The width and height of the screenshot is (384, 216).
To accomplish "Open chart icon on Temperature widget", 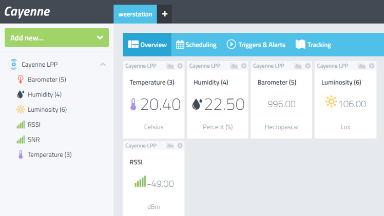I will point(170,66).
